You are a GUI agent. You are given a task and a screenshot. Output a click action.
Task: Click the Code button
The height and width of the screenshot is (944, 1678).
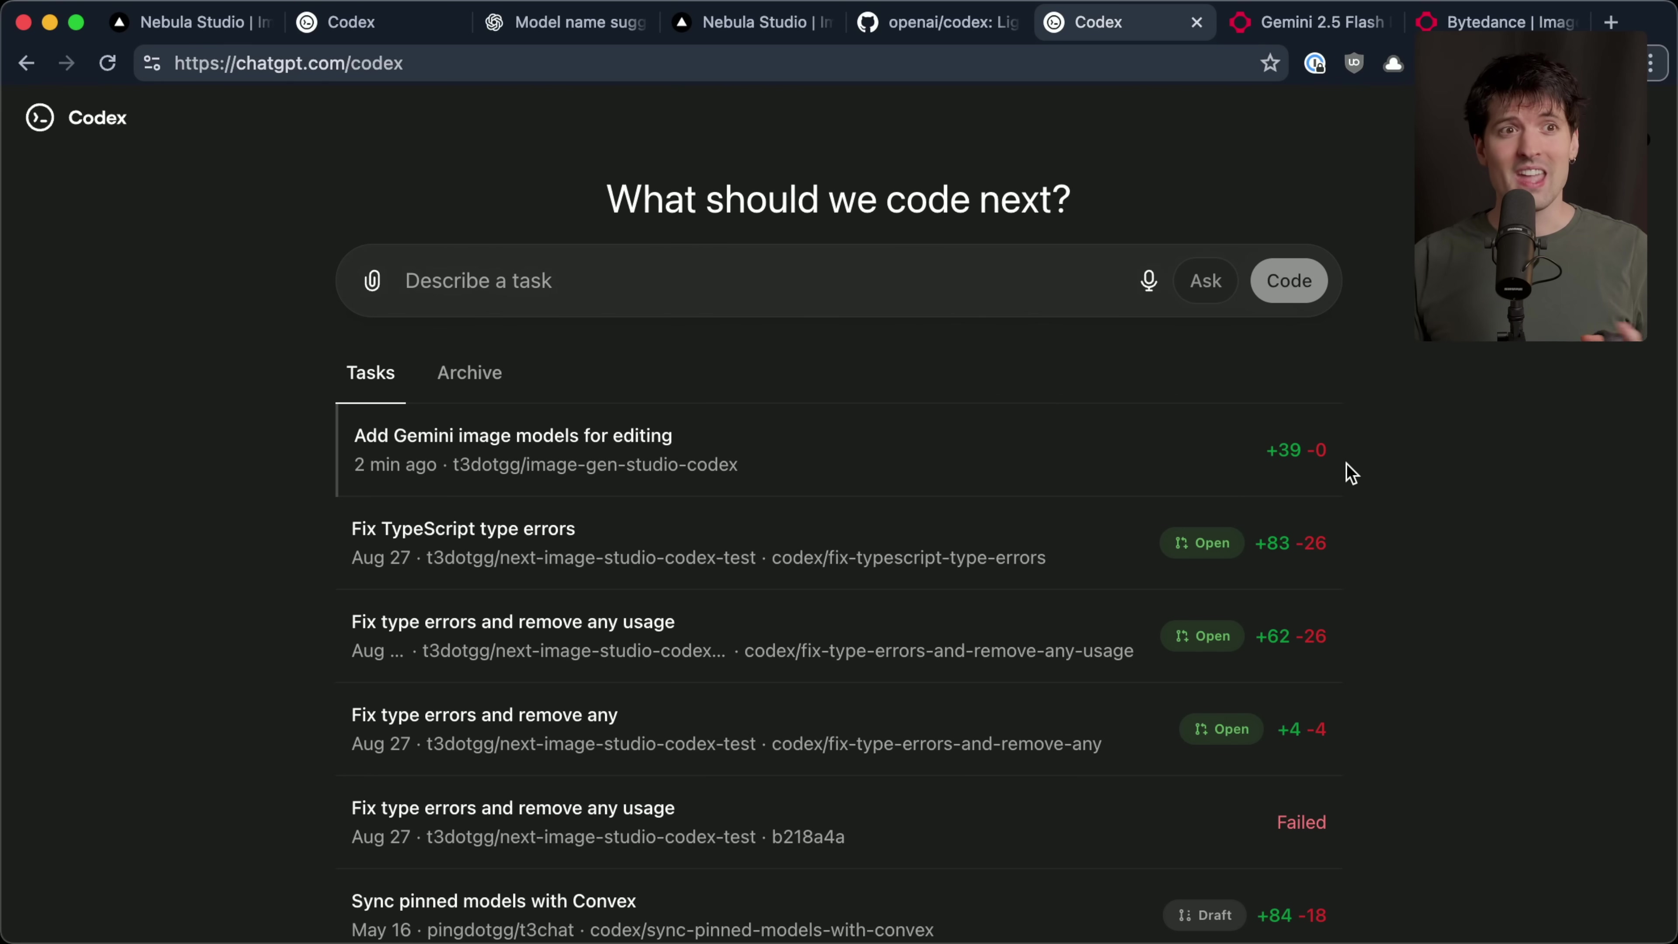pos(1289,281)
